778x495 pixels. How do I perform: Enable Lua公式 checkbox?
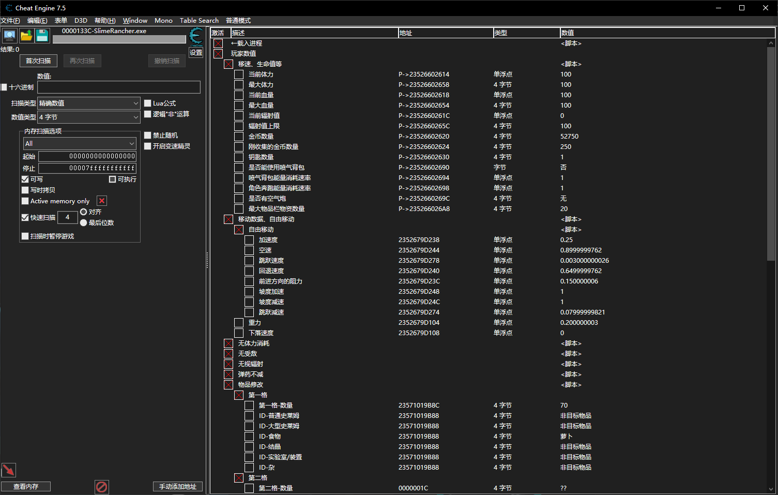(147, 103)
